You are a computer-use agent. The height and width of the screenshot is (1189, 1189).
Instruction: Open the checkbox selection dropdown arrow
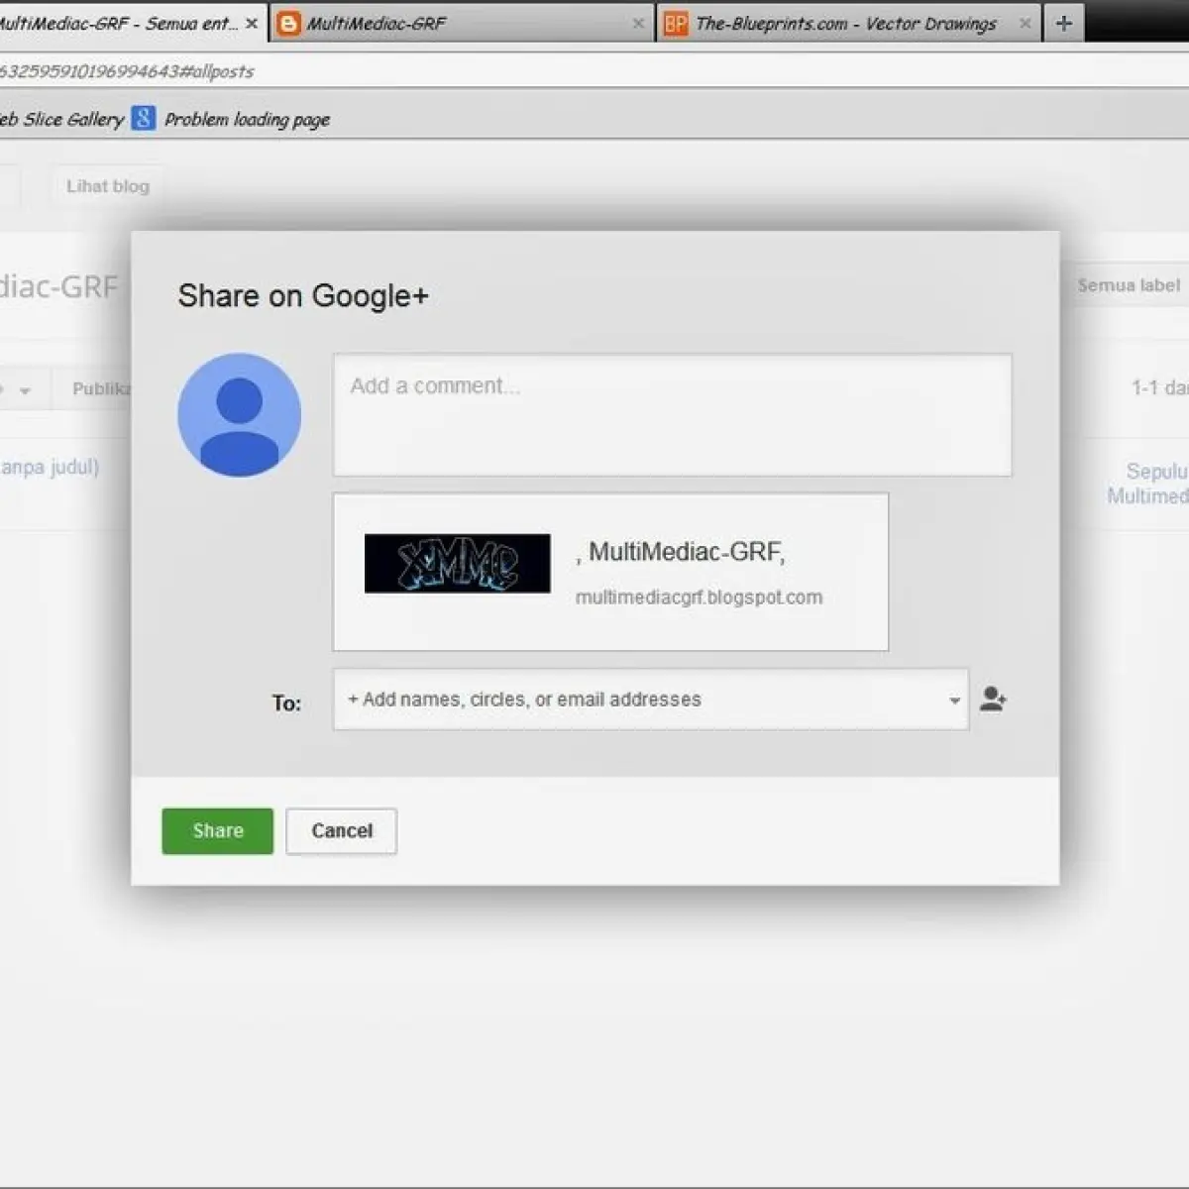point(25,390)
